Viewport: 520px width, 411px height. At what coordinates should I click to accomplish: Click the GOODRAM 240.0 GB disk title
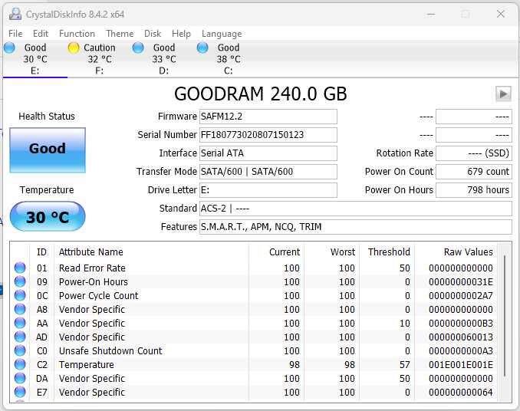(260, 94)
